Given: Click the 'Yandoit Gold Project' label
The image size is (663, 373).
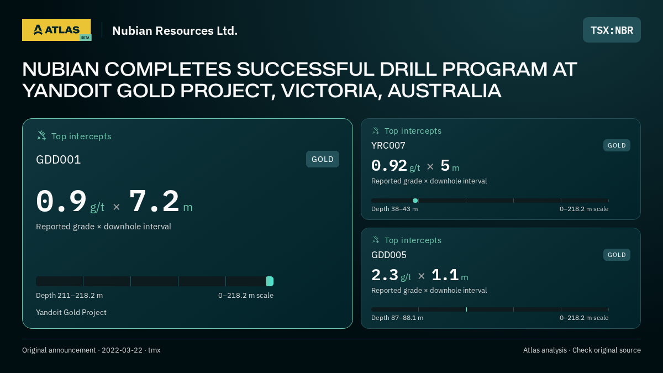Looking at the screenshot, I should click(x=71, y=312).
